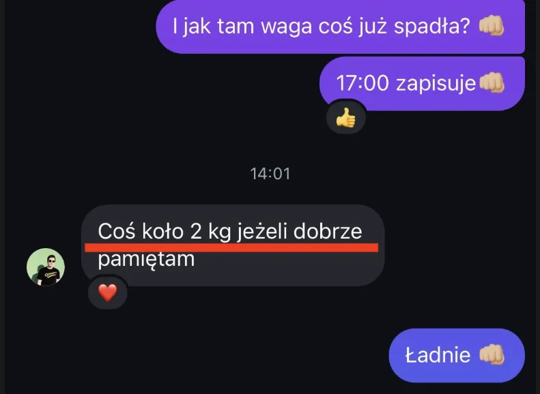Click the red heart reaction badge

point(108,293)
